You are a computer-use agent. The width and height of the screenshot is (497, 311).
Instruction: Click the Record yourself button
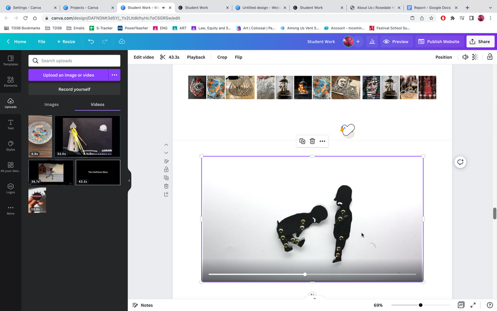point(74,89)
